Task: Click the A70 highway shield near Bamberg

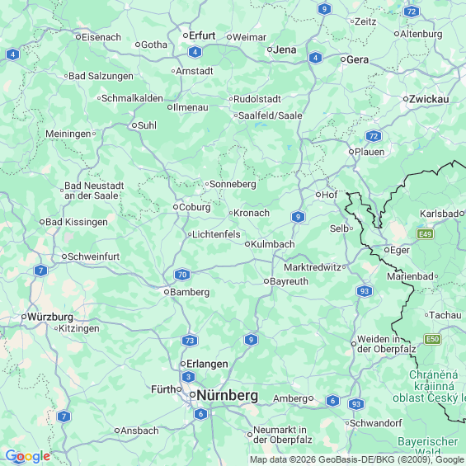Action: pos(182,275)
